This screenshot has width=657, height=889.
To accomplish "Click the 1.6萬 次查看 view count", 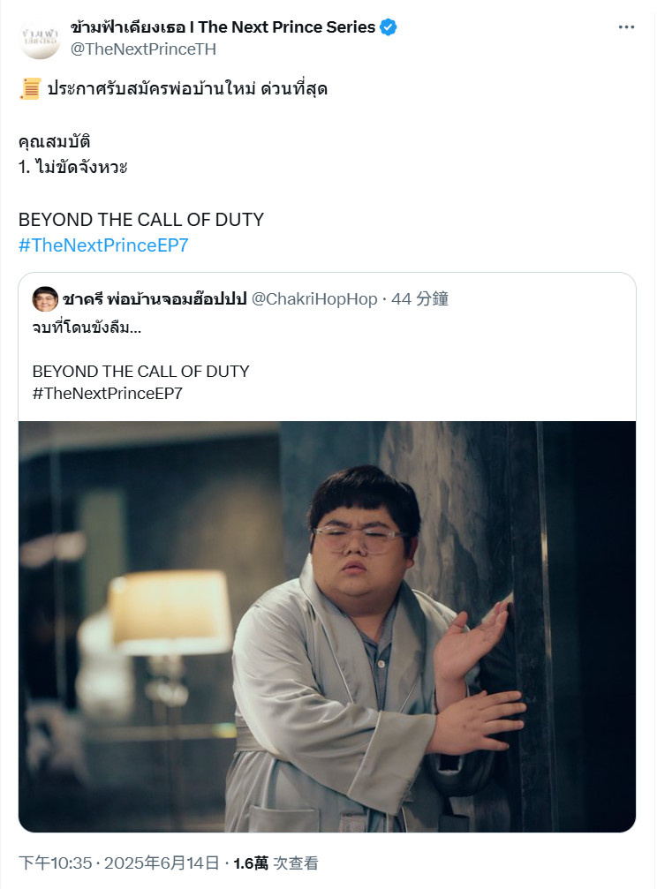I will 276,863.
